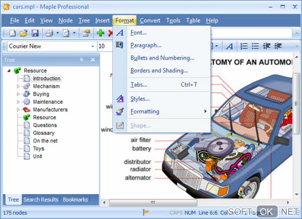Click the numbered list toolbar icon
The height and width of the screenshot is (219, 302).
coord(244,46)
